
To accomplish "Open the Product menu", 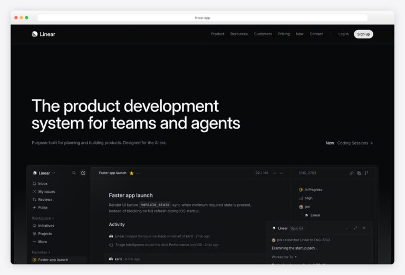I will [x=217, y=34].
